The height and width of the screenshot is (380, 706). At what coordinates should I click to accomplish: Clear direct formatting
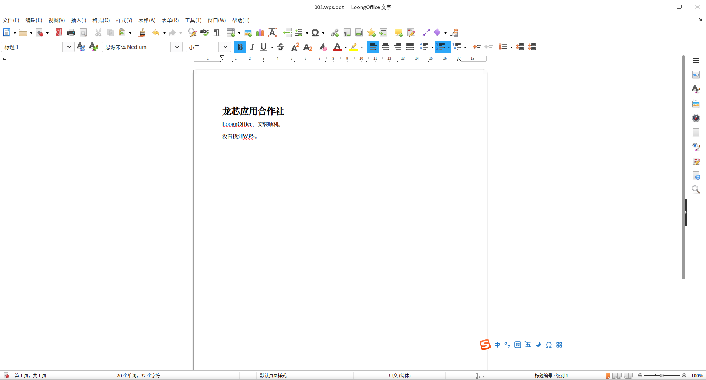[323, 47]
